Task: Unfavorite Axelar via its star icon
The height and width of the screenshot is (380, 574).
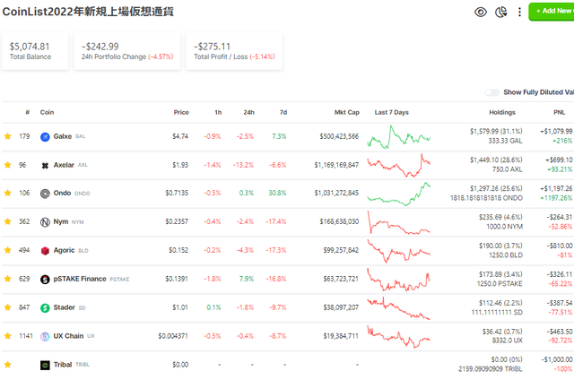Action: 8,165
